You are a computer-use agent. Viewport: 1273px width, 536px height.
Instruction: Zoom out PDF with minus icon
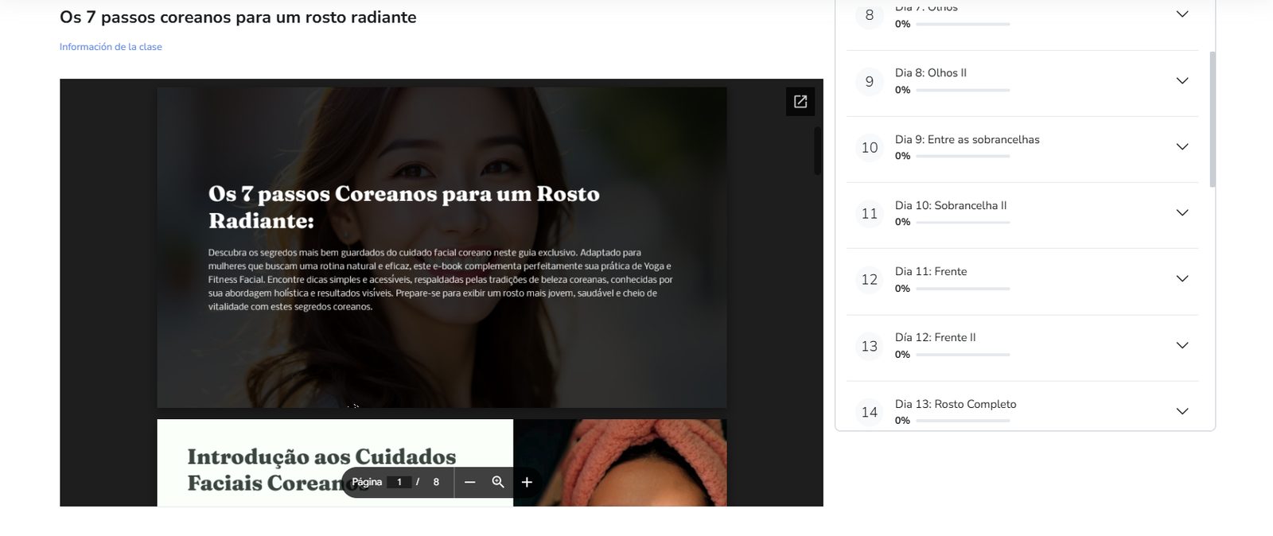pyautogui.click(x=469, y=482)
